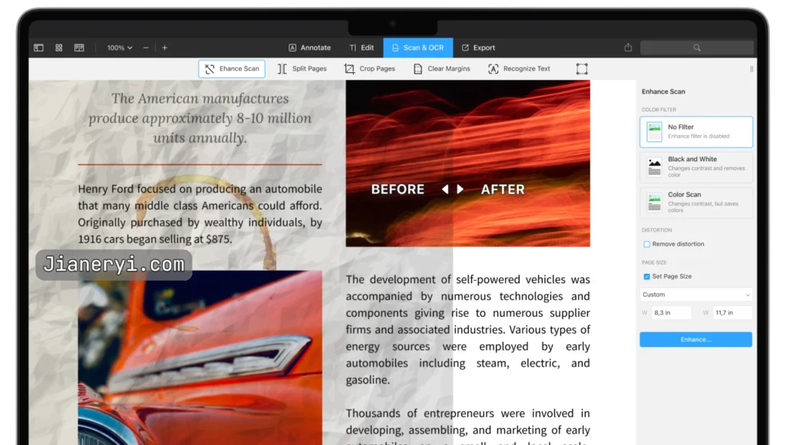Choose the Crop Pages tool

[x=369, y=68]
